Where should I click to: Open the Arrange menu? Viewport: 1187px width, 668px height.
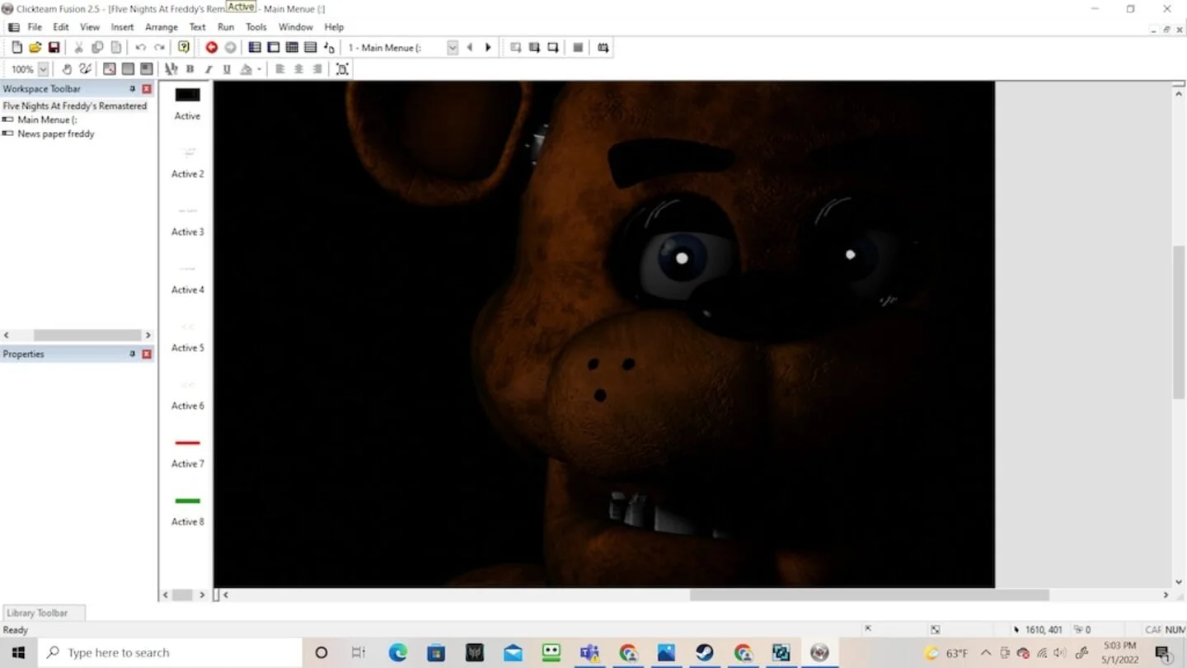[162, 27]
